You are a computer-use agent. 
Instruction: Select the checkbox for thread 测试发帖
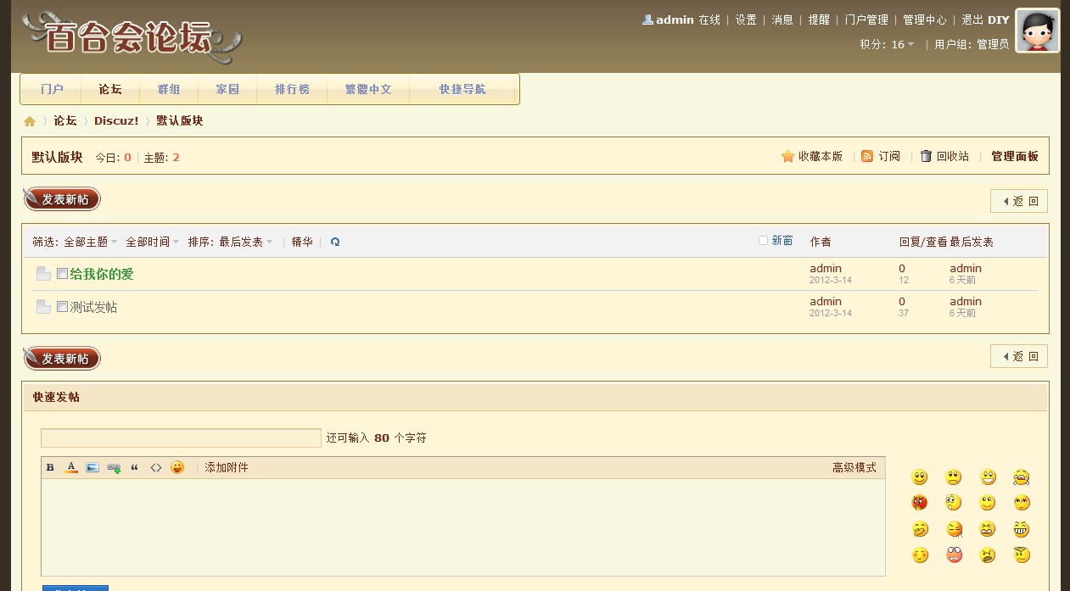[x=62, y=307]
